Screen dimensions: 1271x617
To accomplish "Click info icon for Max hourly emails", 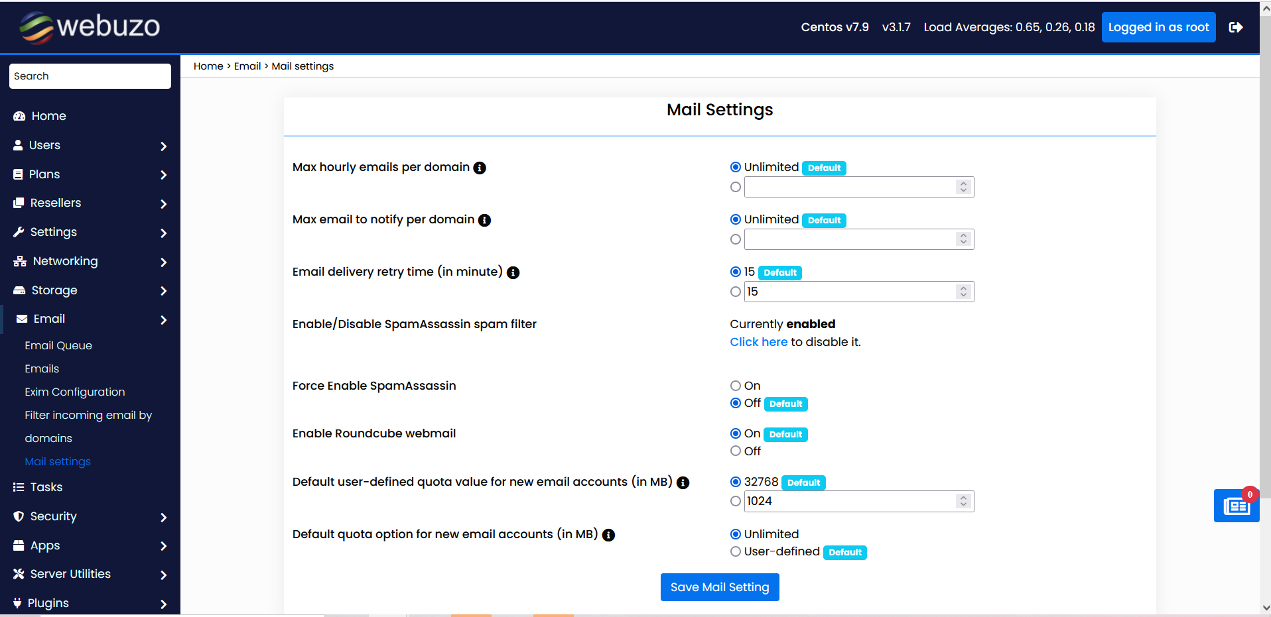I will [480, 168].
